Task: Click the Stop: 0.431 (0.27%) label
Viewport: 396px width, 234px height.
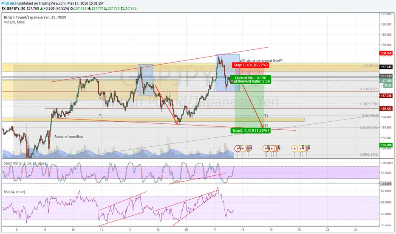Action: tap(251, 65)
